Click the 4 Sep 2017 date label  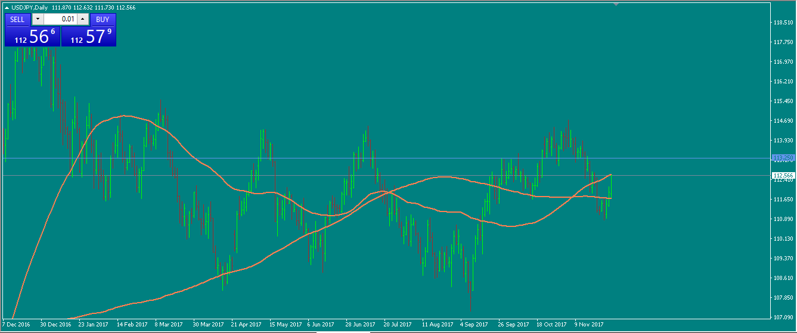474,325
